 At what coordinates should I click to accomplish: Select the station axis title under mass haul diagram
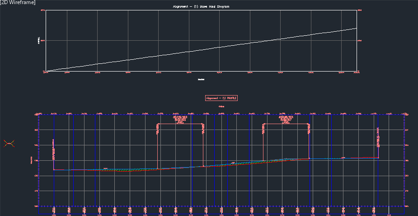click(x=201, y=79)
